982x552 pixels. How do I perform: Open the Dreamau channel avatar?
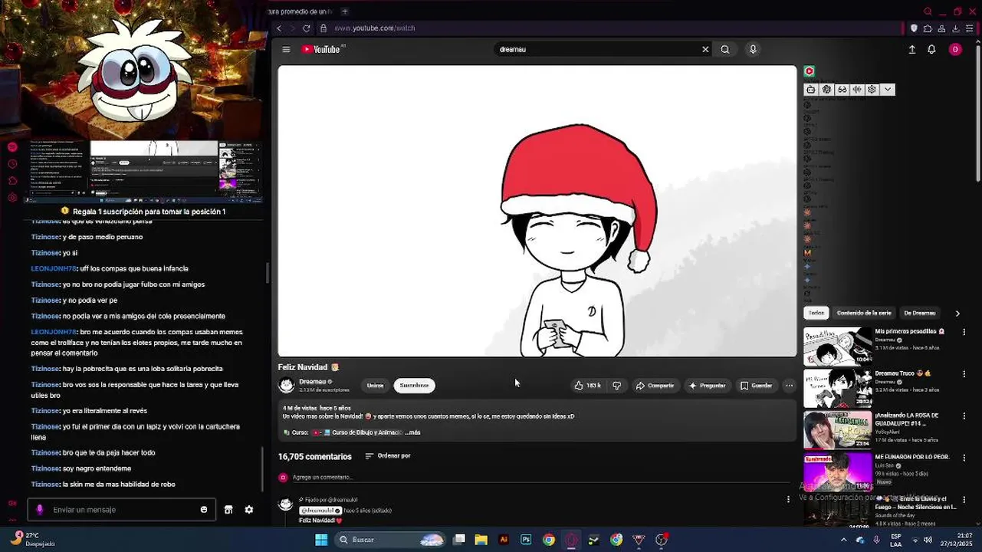tap(287, 386)
